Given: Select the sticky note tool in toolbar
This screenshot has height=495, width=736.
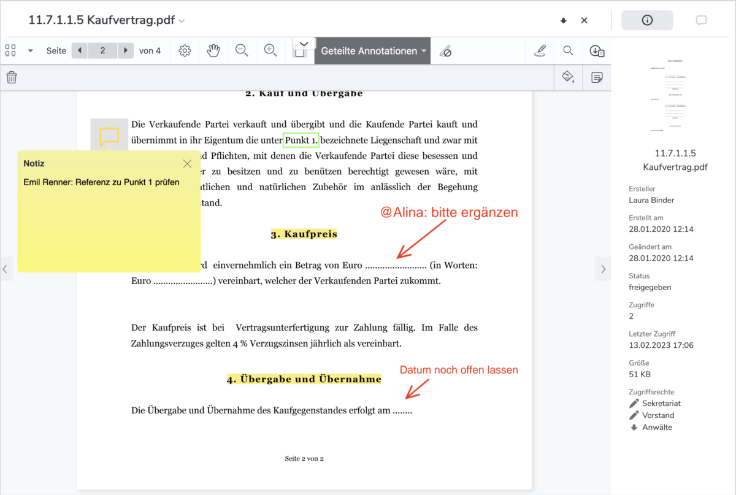Looking at the screenshot, I should pyautogui.click(x=597, y=77).
